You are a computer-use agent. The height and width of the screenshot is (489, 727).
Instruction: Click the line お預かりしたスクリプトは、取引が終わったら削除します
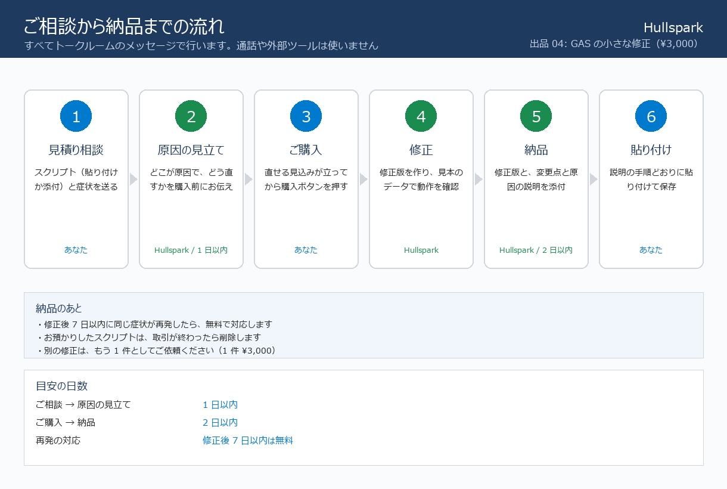coord(148,338)
